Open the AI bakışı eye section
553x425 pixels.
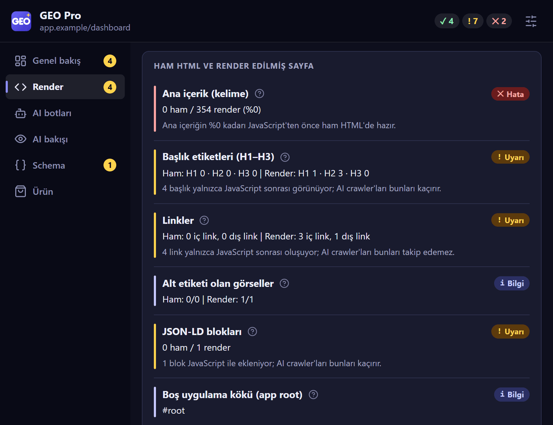point(65,139)
